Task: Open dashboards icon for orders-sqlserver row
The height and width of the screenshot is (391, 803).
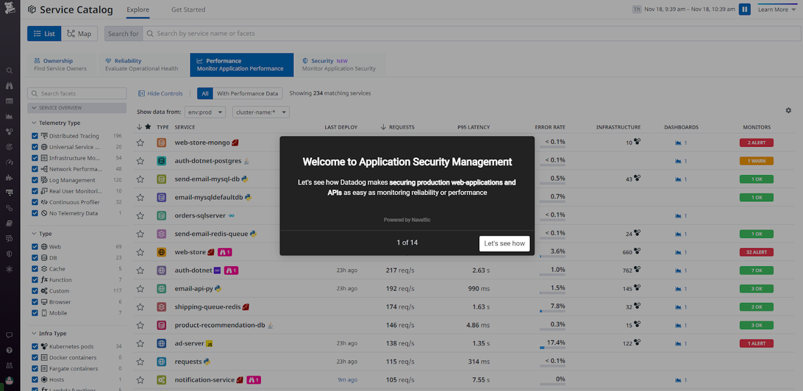Action: click(x=679, y=216)
